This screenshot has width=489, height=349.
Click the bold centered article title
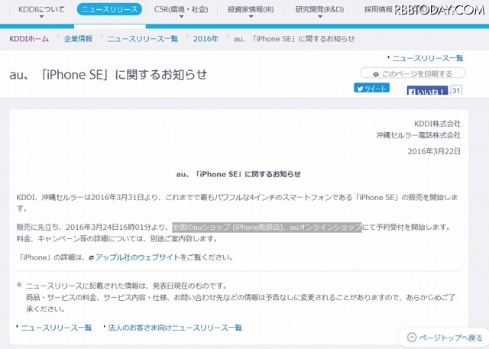tap(238, 174)
